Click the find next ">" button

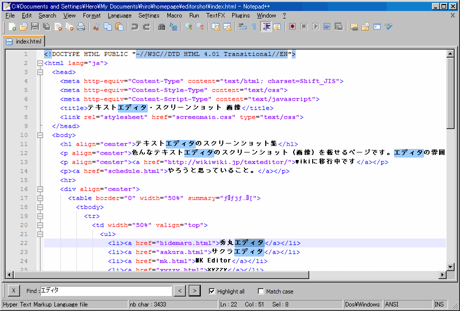pyautogui.click(x=194, y=291)
